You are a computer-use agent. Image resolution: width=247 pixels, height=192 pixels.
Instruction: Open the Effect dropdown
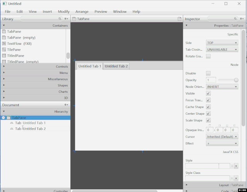point(222,143)
